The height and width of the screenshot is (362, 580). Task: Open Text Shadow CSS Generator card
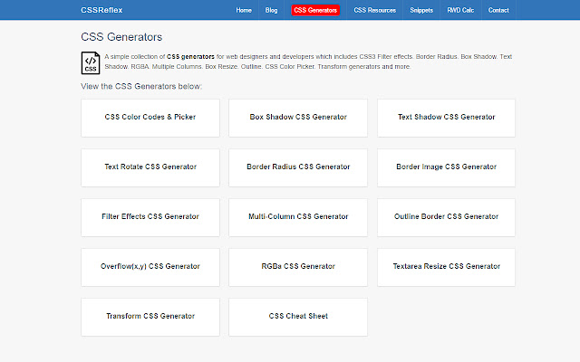click(446, 118)
